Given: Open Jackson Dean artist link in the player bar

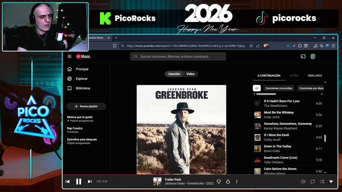Looking at the screenshot, I should [174, 183].
